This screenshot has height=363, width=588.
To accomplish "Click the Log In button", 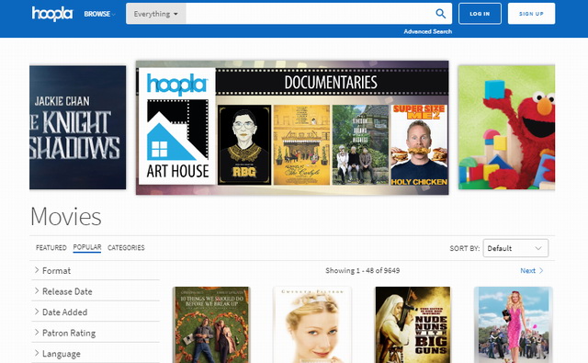I will [x=480, y=14].
